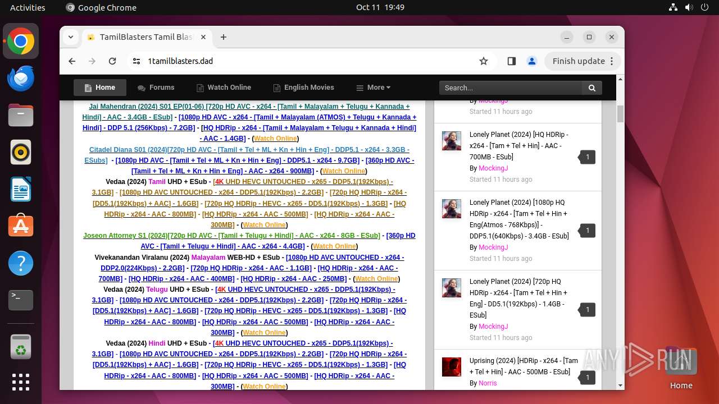The width and height of the screenshot is (719, 404).
Task: Open Vedaa Telugu 1080p HD AVC UNTOUCHED link
Action: click(x=221, y=300)
